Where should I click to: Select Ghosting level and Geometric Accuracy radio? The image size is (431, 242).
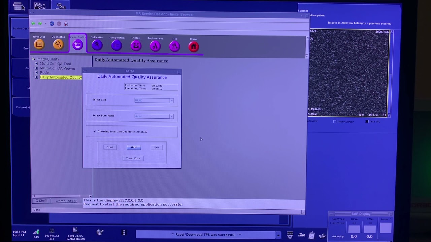pos(95,131)
